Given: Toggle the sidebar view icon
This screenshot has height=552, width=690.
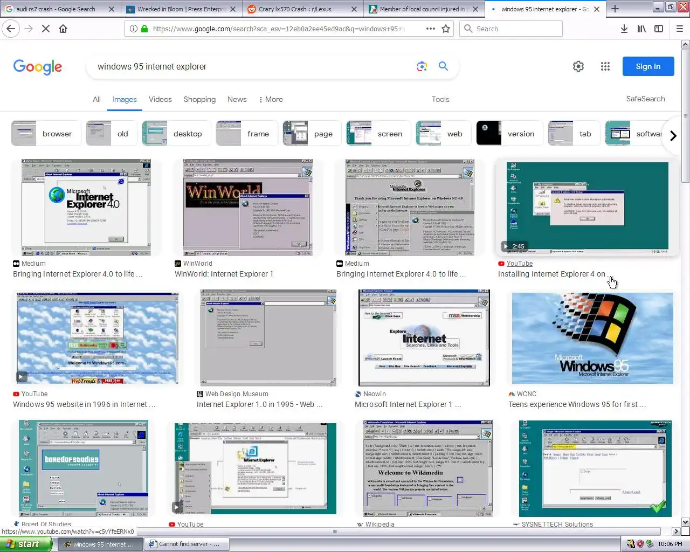Looking at the screenshot, I should click(x=659, y=29).
